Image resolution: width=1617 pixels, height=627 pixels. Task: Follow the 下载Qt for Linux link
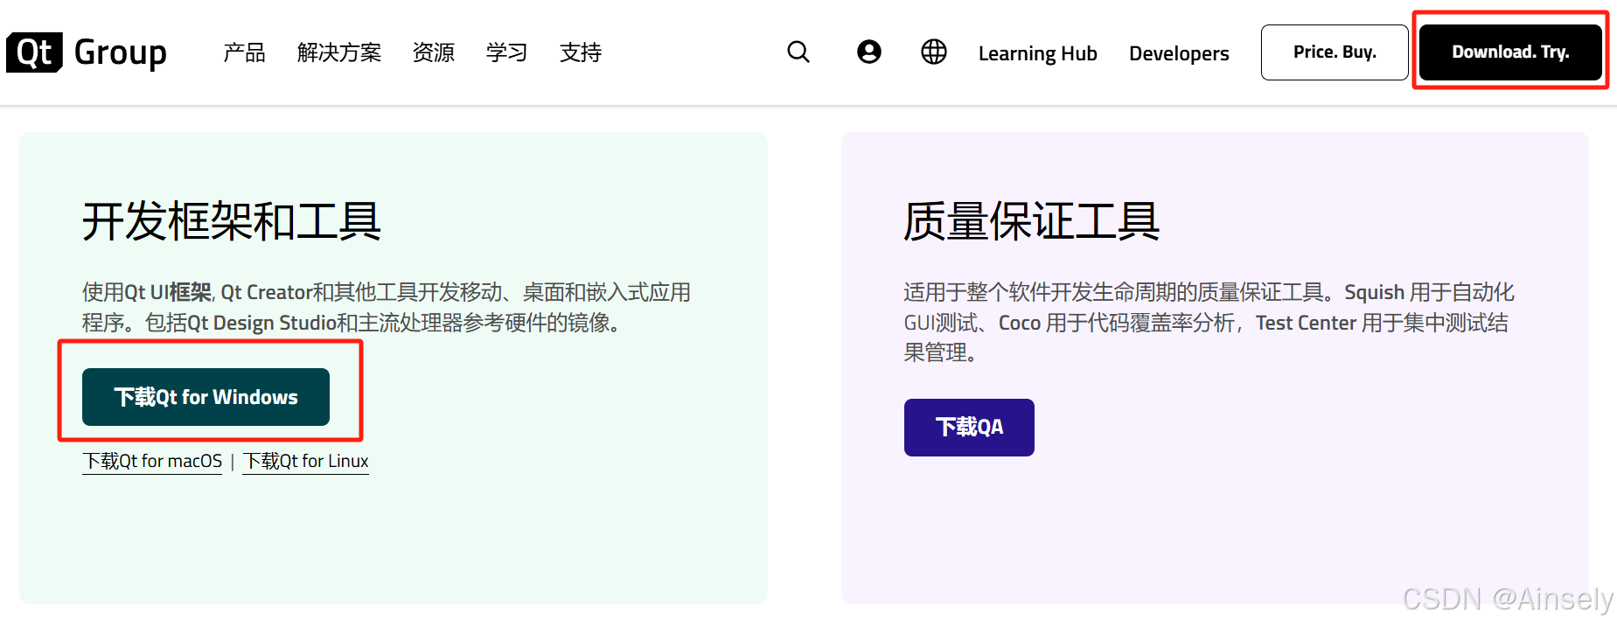pos(306,461)
